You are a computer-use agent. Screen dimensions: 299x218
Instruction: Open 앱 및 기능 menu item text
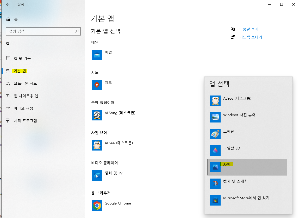click(x=22, y=58)
